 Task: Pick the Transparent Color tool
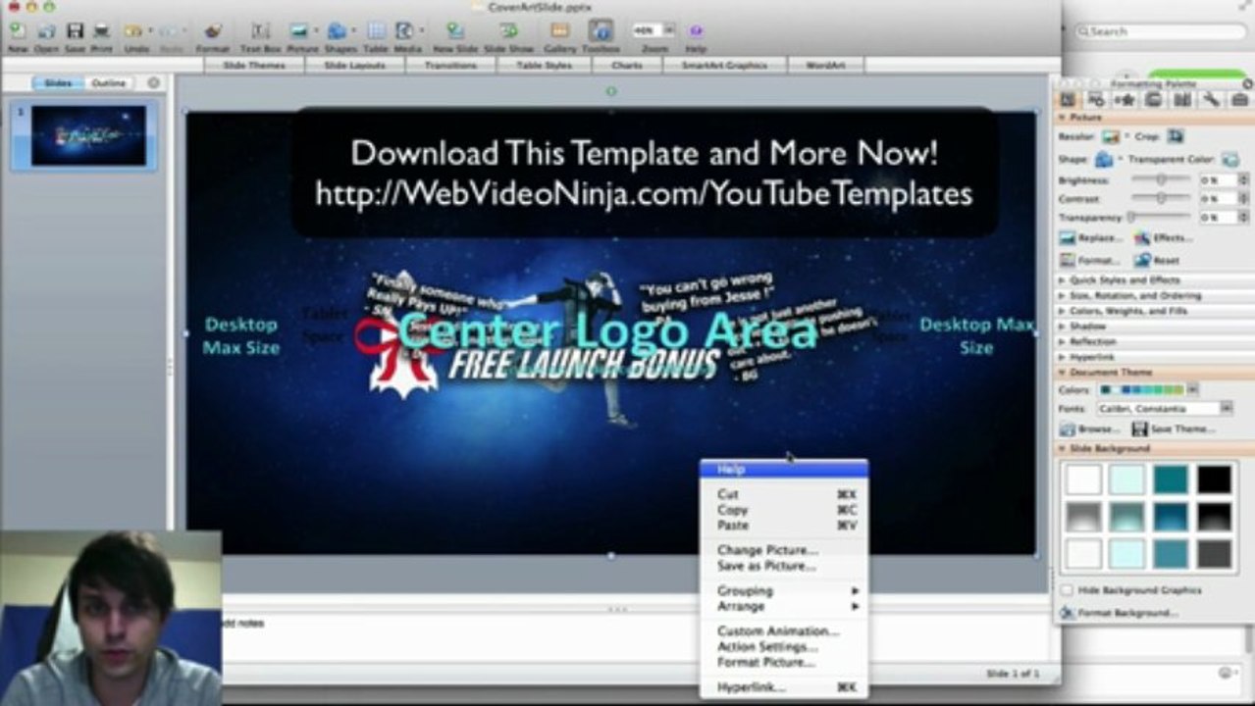pyautogui.click(x=1229, y=159)
